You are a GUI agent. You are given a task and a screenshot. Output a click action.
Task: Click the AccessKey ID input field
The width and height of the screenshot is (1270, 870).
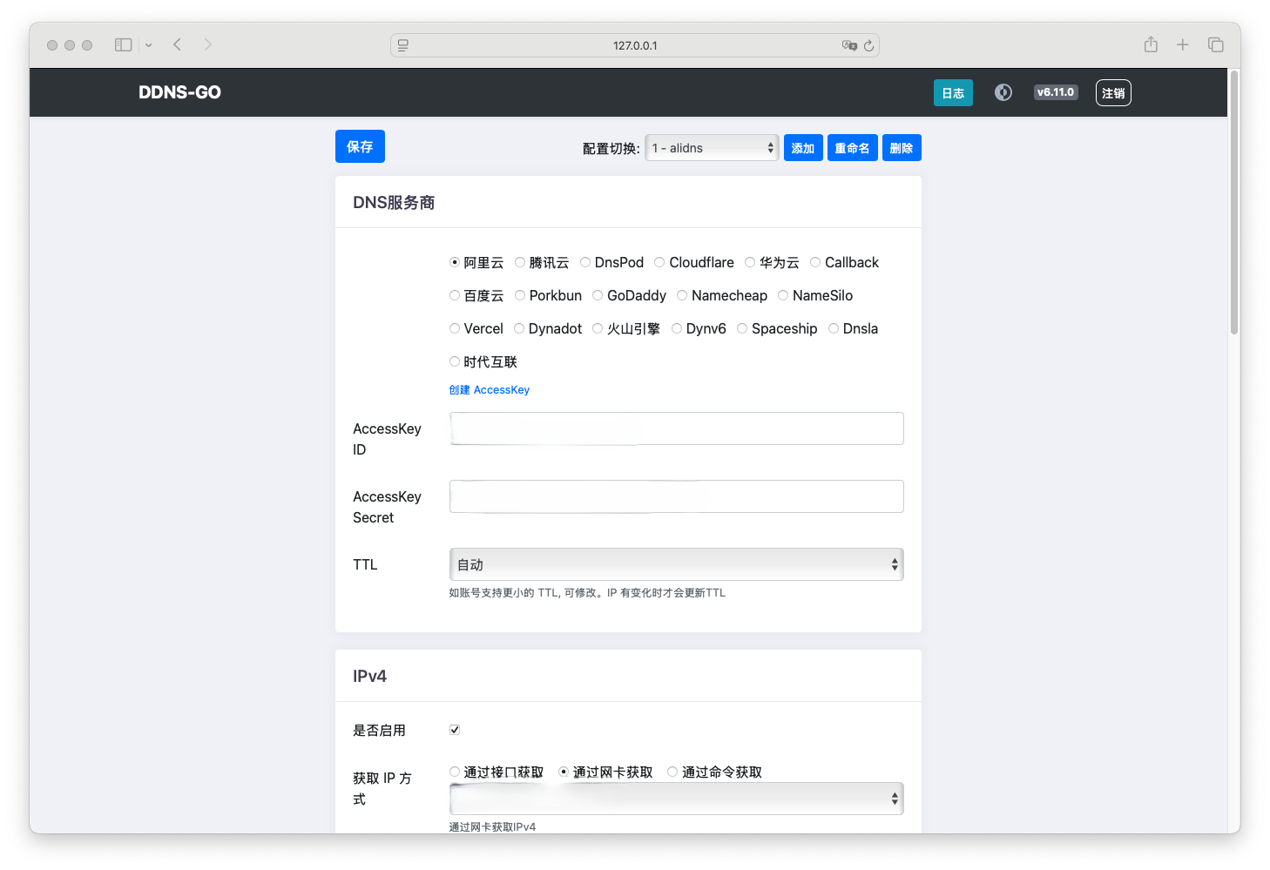(x=677, y=428)
